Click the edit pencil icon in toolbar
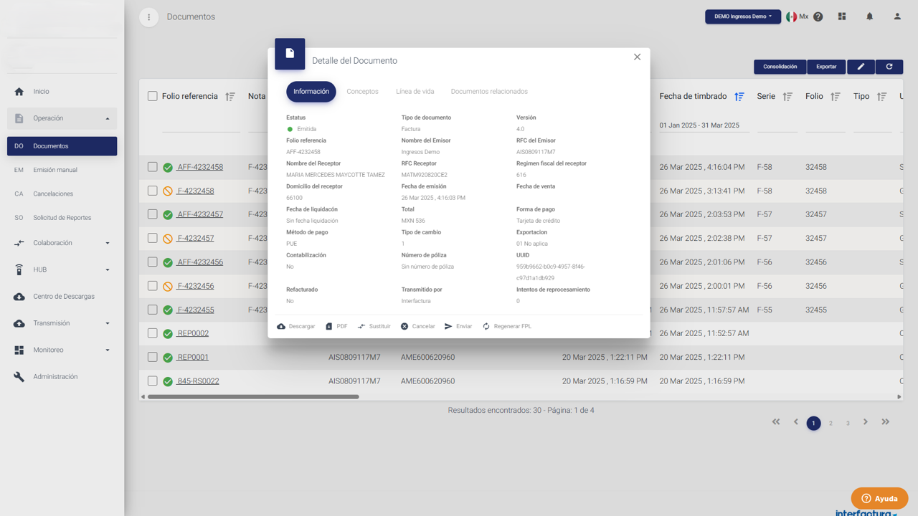Screen dimensions: 918x516 point(861,66)
